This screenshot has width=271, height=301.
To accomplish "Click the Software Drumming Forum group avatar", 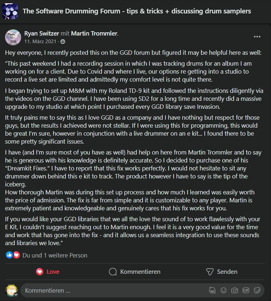I will (10, 11).
